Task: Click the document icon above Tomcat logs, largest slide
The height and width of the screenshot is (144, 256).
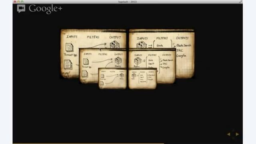Action: [69, 47]
